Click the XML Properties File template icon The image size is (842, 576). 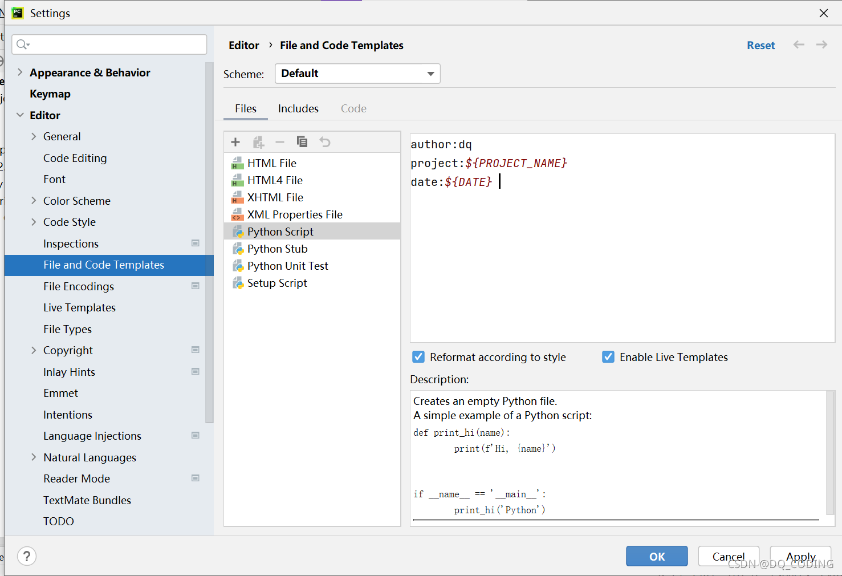[237, 215]
